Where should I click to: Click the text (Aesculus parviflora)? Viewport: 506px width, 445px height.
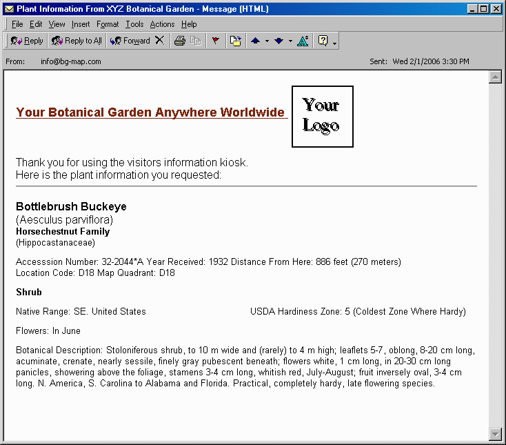(x=65, y=219)
